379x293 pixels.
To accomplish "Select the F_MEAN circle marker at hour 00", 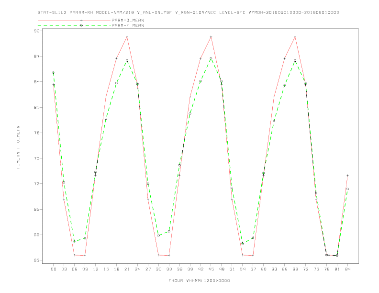I will (x=54, y=72).
